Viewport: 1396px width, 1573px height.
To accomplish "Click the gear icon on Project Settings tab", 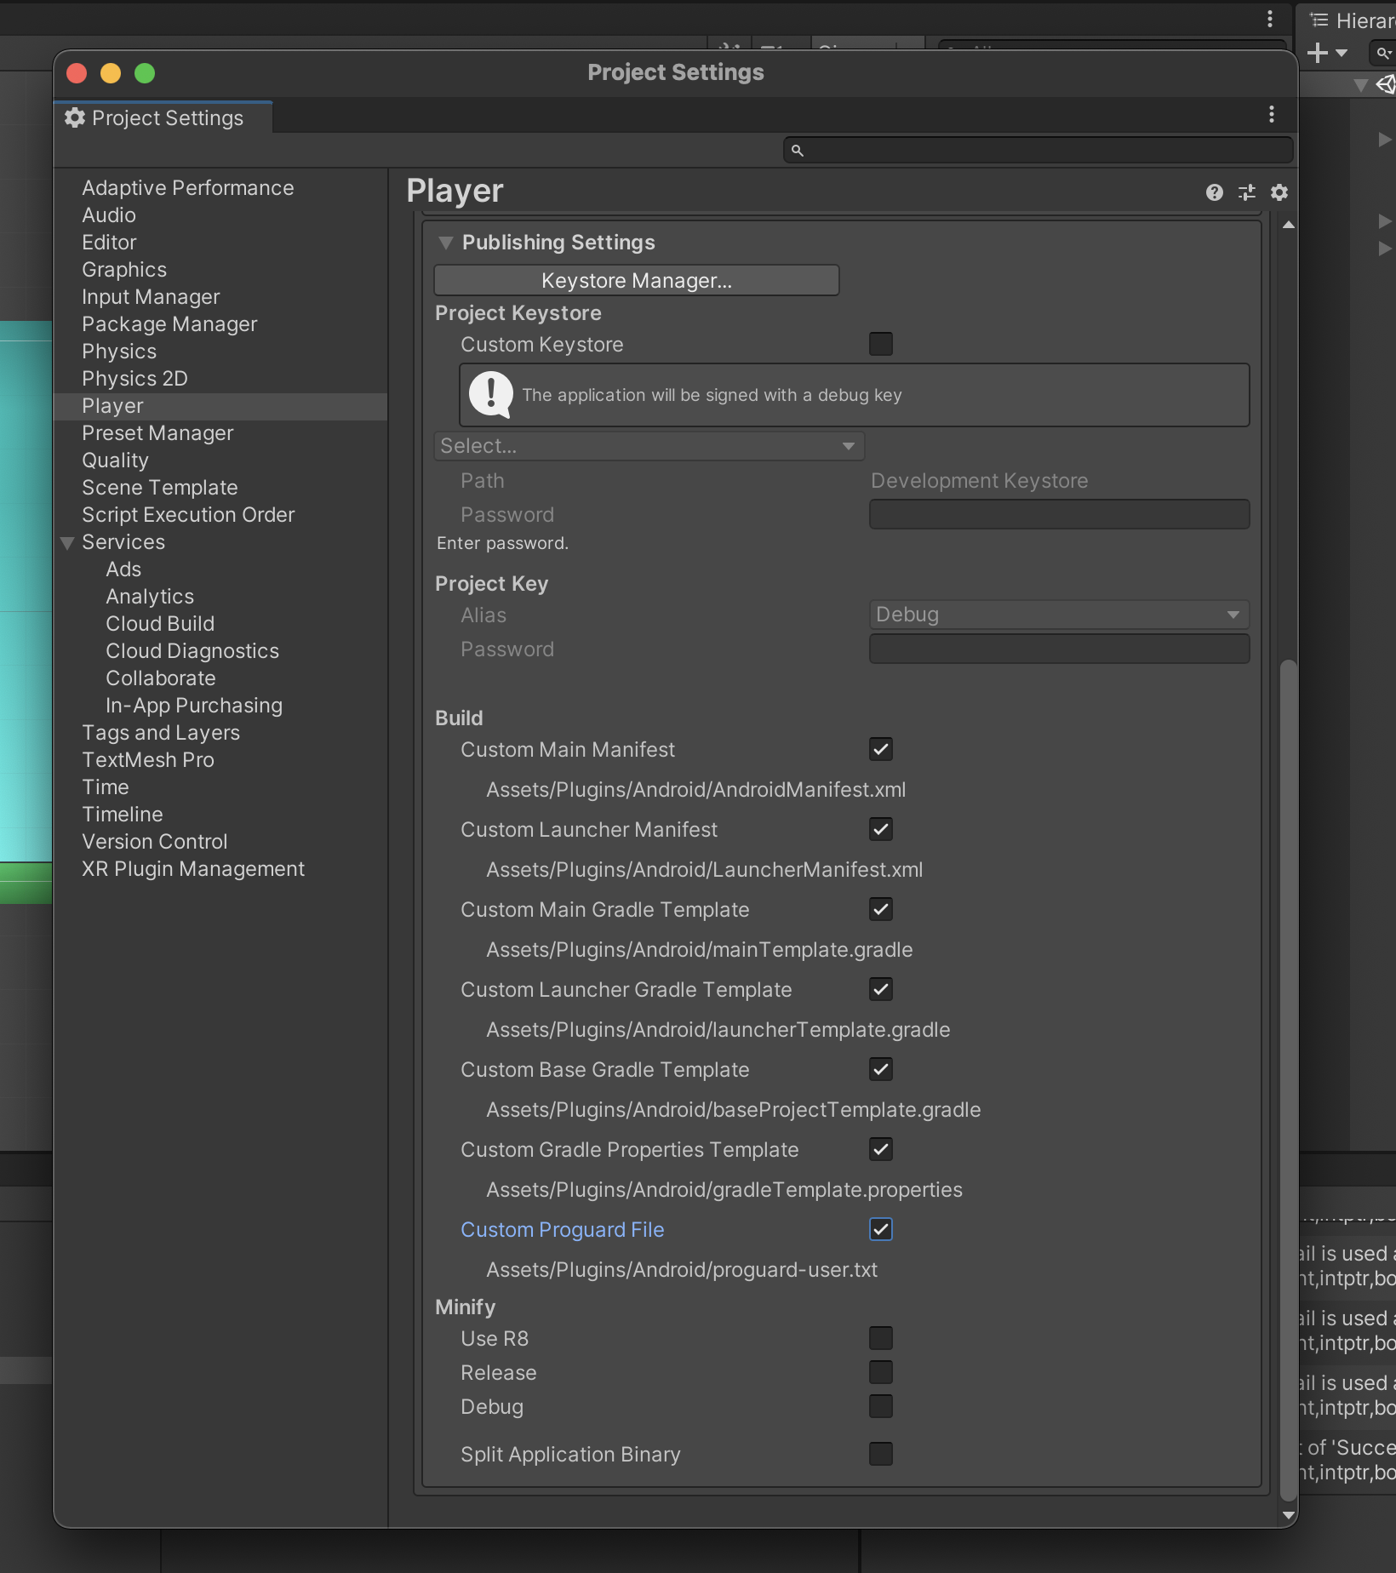I will coord(74,117).
